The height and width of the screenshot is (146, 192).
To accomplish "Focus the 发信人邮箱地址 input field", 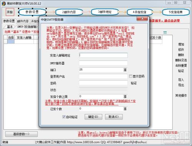I will tap(103, 55).
